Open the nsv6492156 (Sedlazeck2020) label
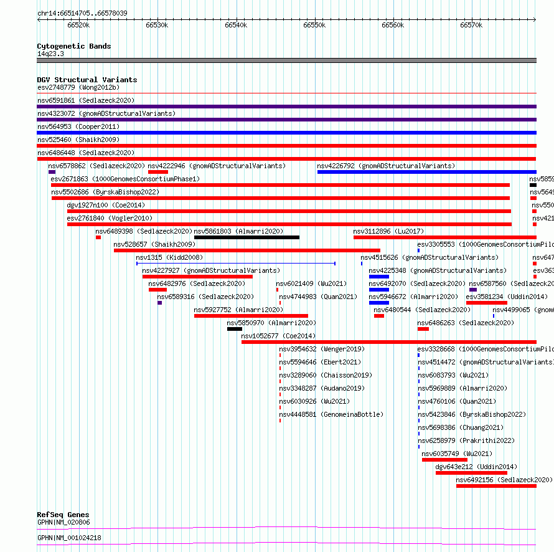This screenshot has width=554, height=552. click(x=504, y=480)
